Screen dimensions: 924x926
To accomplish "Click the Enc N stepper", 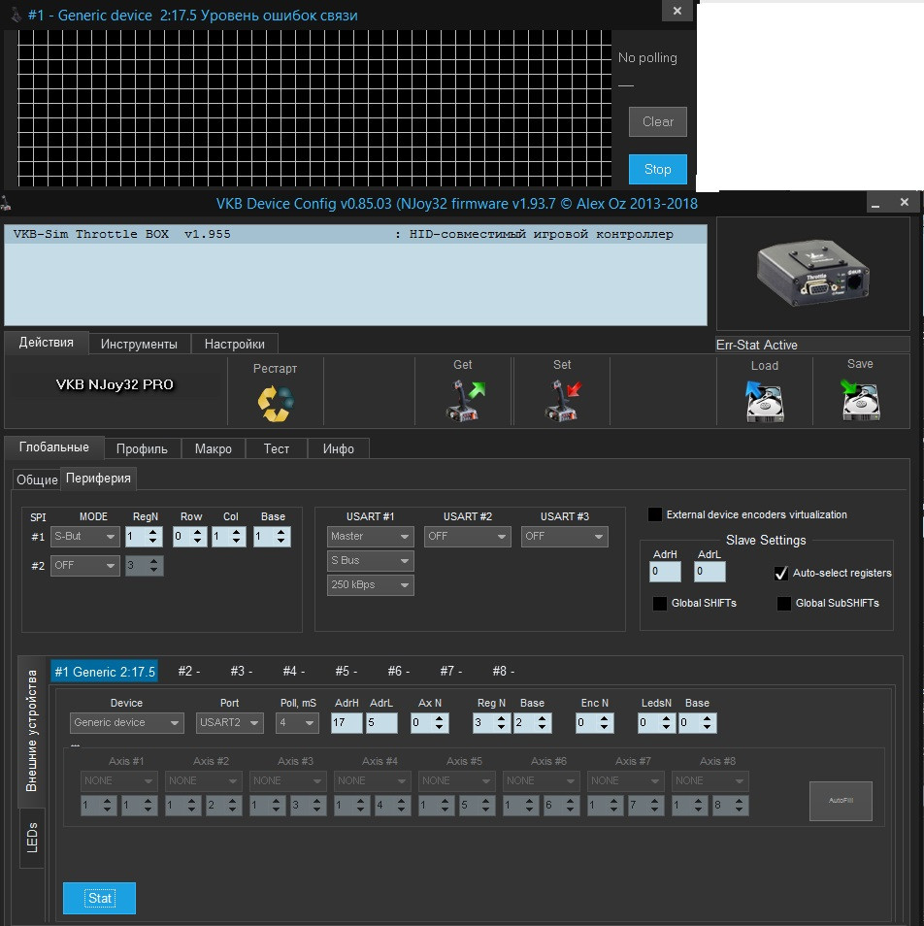I will coord(595,723).
